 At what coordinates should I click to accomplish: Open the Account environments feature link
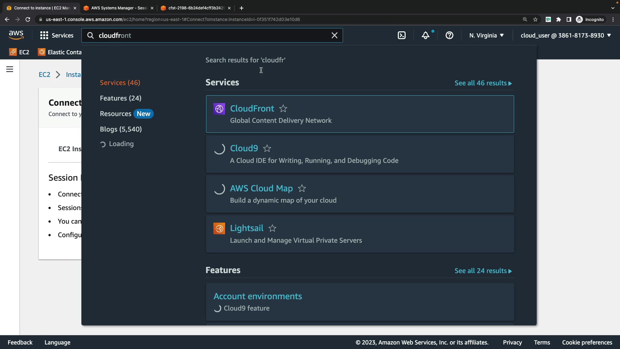[257, 296]
